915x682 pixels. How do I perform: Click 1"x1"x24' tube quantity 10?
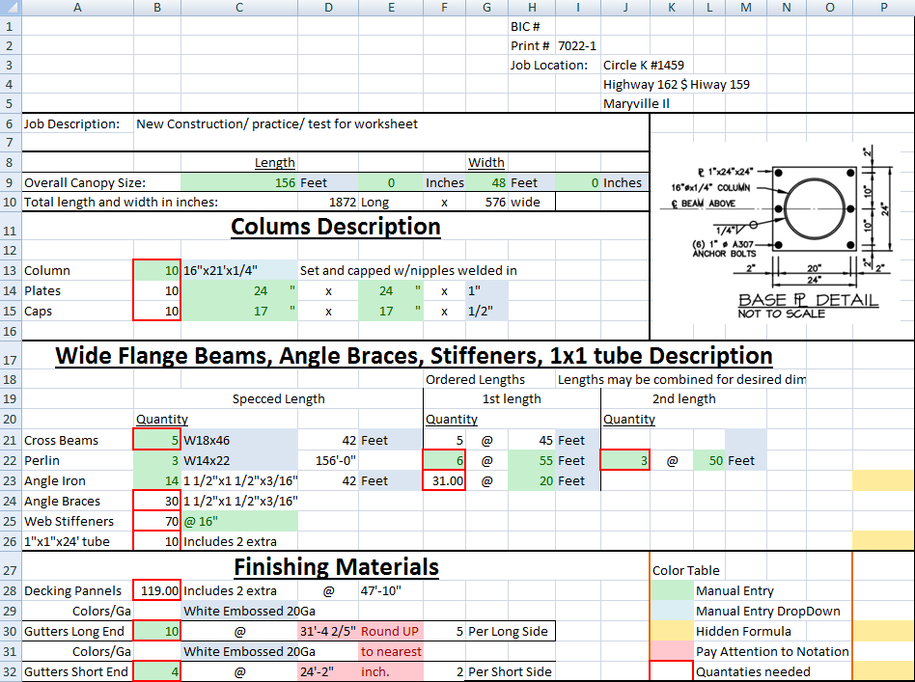click(157, 541)
